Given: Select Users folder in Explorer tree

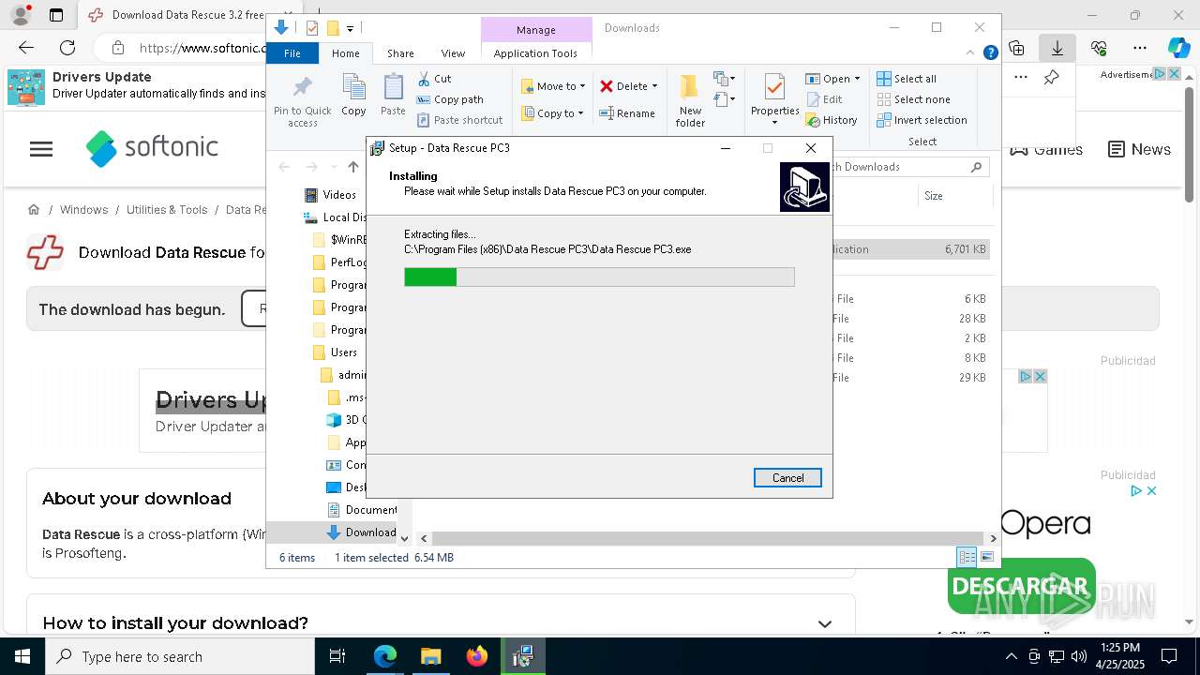Looking at the screenshot, I should tap(335, 352).
